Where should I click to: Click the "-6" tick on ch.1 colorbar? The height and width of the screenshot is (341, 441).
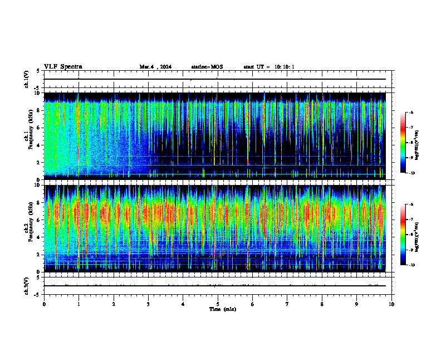(410, 112)
